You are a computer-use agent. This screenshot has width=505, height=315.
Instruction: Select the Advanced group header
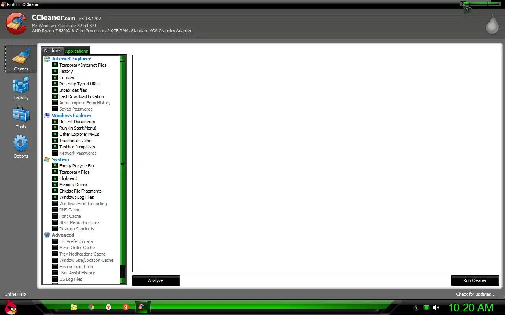click(x=63, y=235)
